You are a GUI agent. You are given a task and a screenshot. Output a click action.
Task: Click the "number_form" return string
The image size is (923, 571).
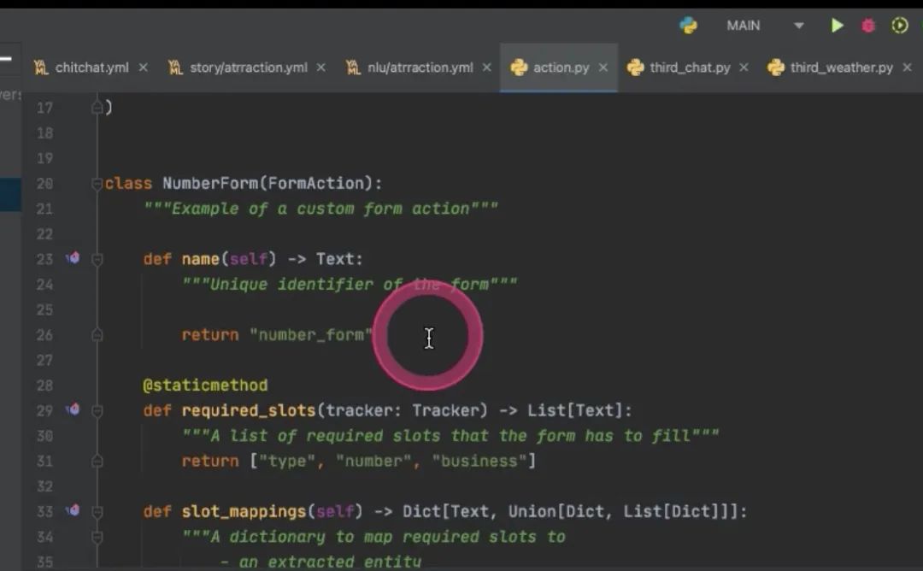(x=311, y=335)
